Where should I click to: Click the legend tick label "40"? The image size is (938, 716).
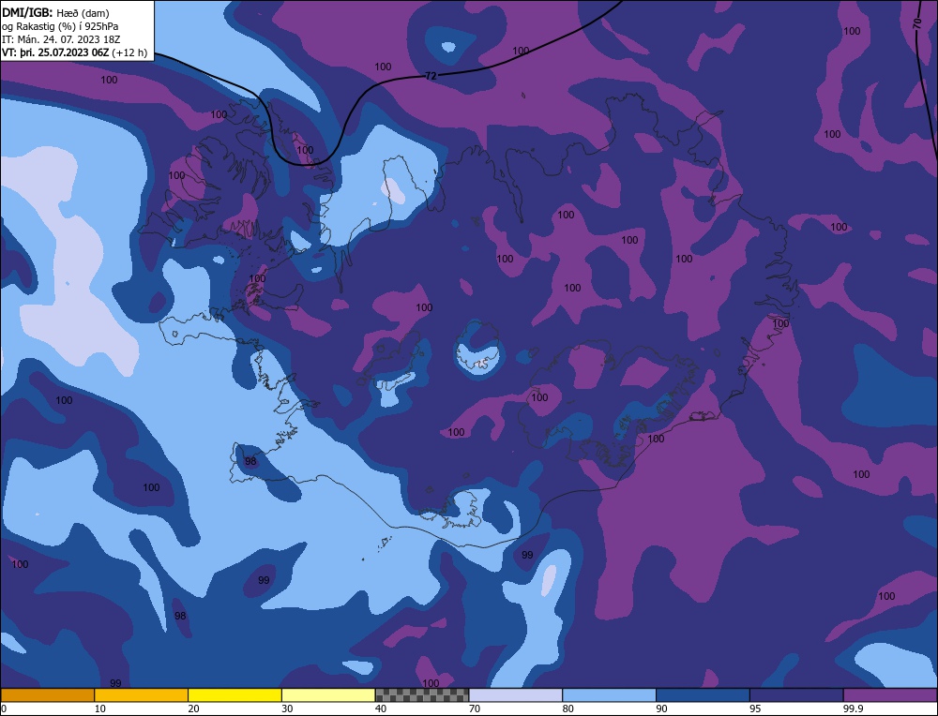click(x=381, y=709)
